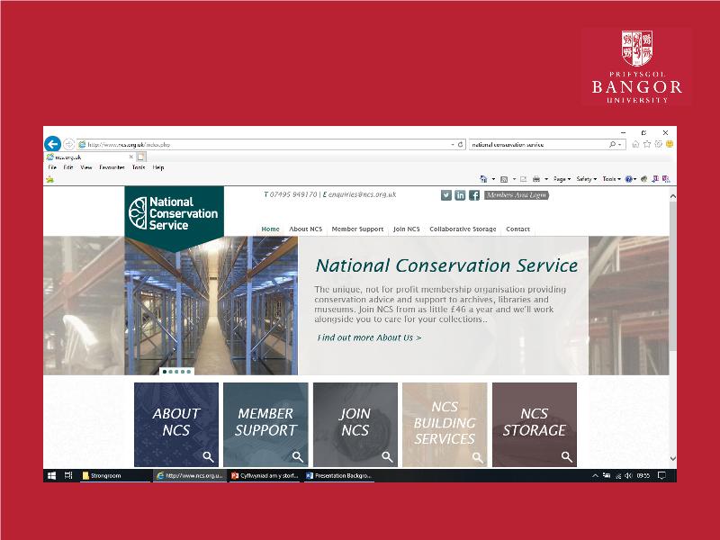Click the Members Area Login button
Screen dimensions: 720x540
[x=516, y=195]
